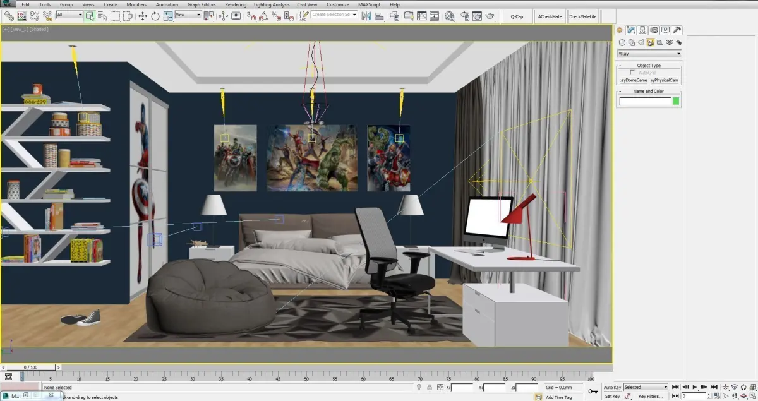Switch to the Modify panel tab

631,30
